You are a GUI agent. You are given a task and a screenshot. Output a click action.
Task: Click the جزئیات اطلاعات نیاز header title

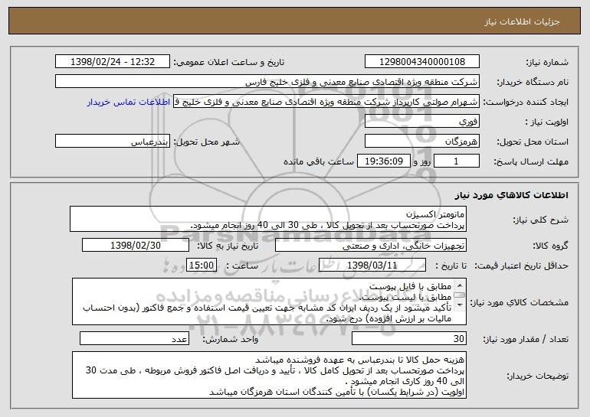tap(522, 21)
